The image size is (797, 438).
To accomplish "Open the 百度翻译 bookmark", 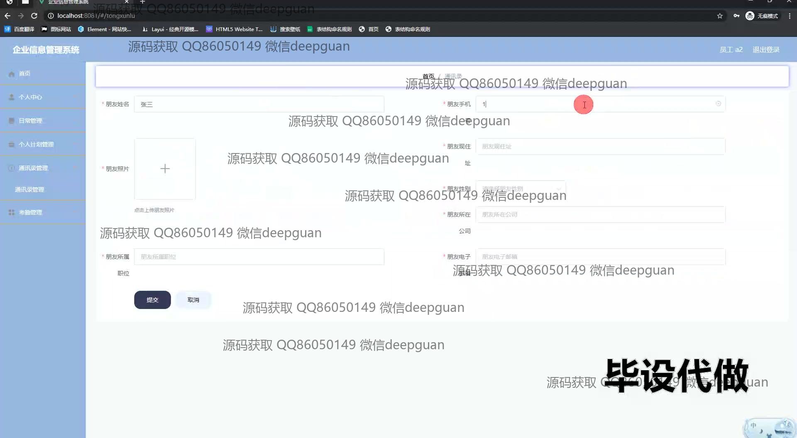I will (20, 29).
